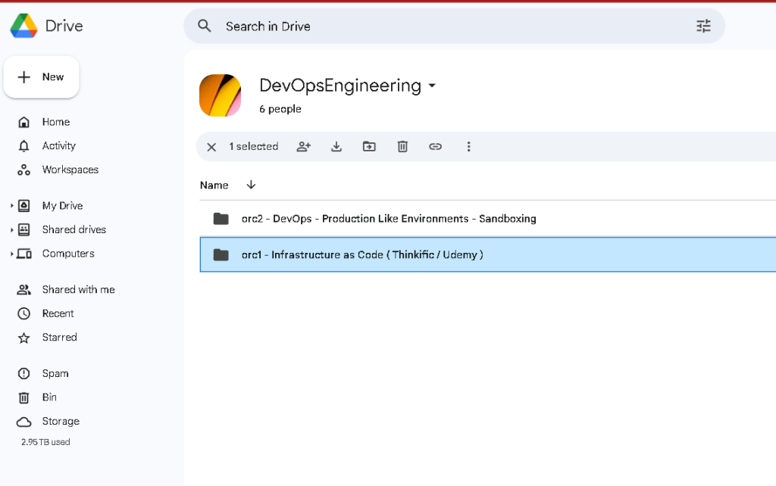Image resolution: width=776 pixels, height=486 pixels.
Task: Open Workspaces in sidebar
Action: point(70,170)
